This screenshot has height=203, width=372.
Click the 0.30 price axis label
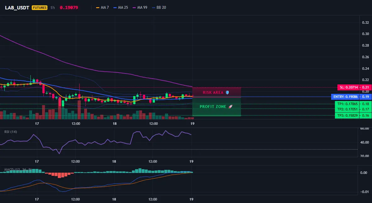(x=365, y=34)
